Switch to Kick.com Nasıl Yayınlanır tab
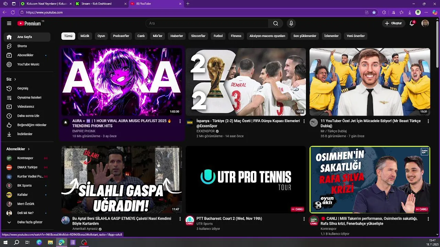440x247 pixels. [47, 4]
